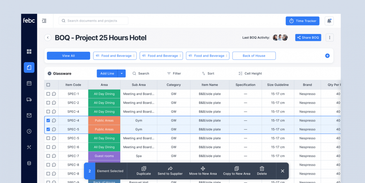The height and width of the screenshot is (183, 365).
Task: Click the Time Tracker button
Action: (x=302, y=21)
